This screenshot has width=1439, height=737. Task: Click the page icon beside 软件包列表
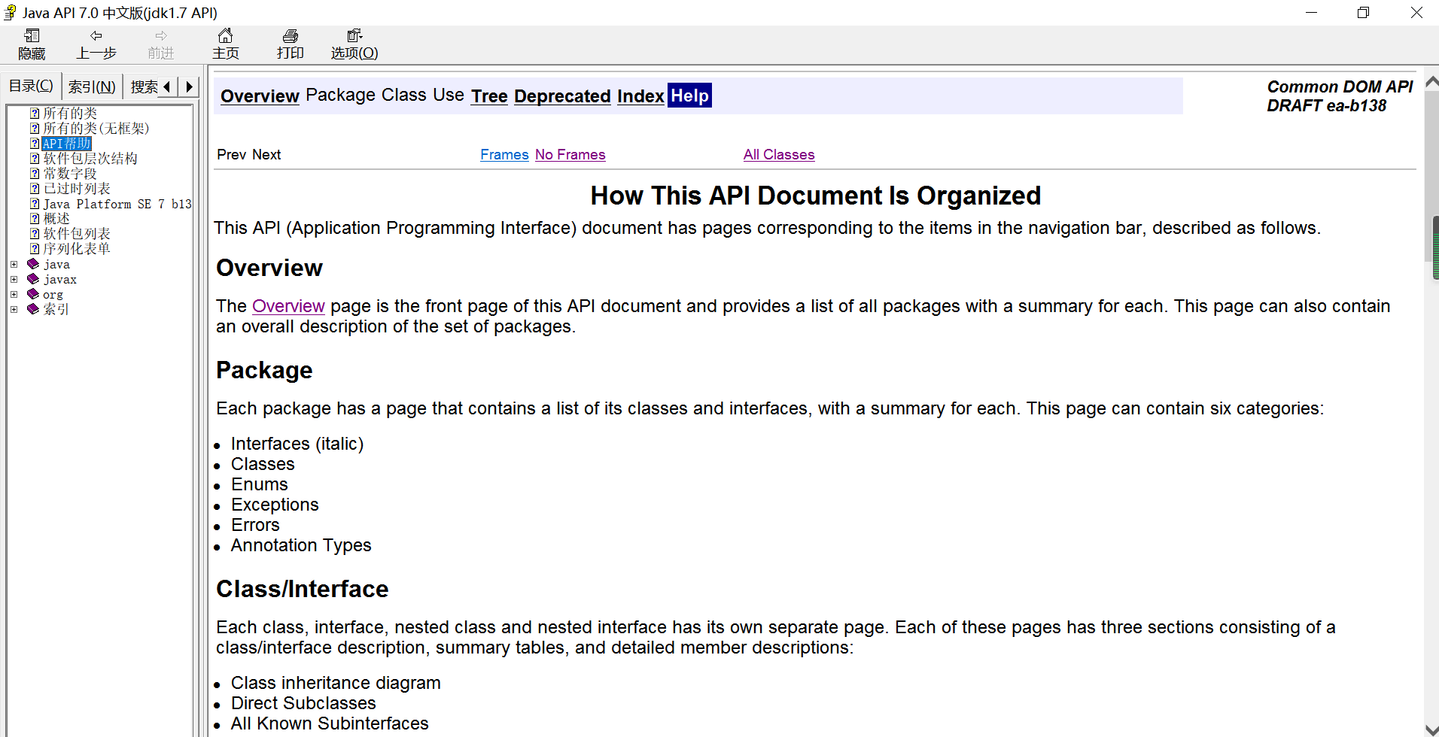[x=35, y=233]
